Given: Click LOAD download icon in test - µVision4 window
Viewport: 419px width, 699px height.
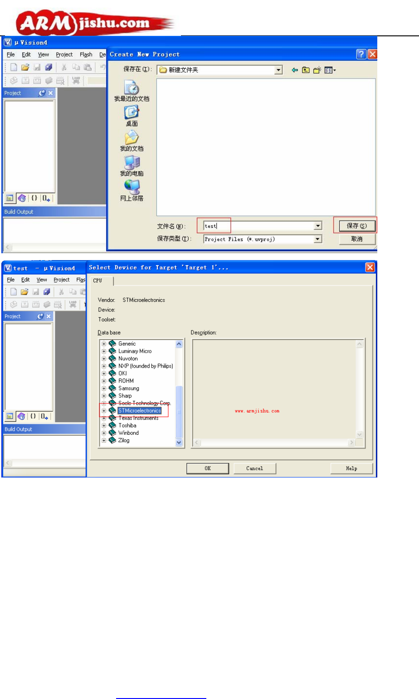Looking at the screenshot, I should [72, 305].
